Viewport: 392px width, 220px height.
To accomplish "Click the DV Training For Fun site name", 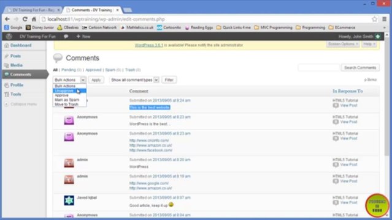I will pyautogui.click(x=37, y=37).
